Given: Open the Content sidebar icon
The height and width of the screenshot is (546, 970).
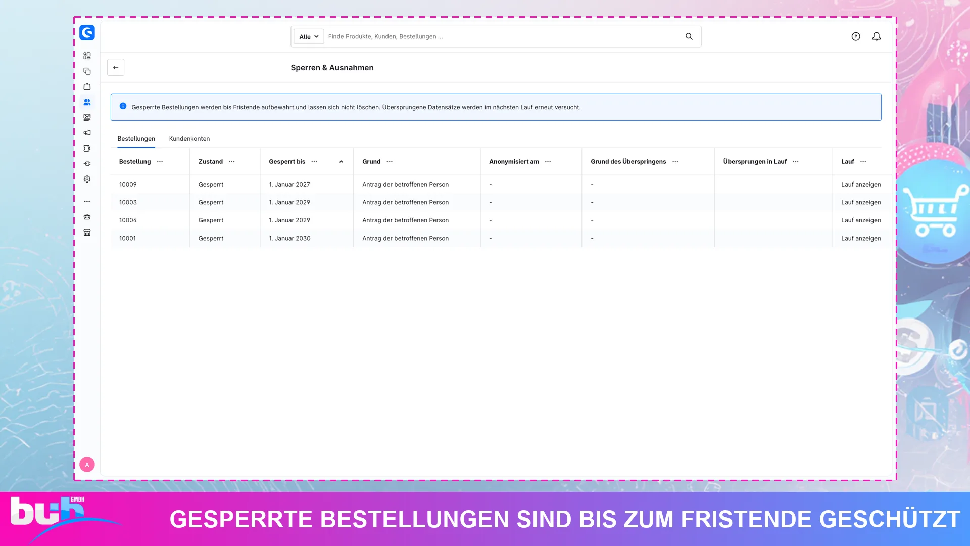Looking at the screenshot, I should [x=87, y=117].
